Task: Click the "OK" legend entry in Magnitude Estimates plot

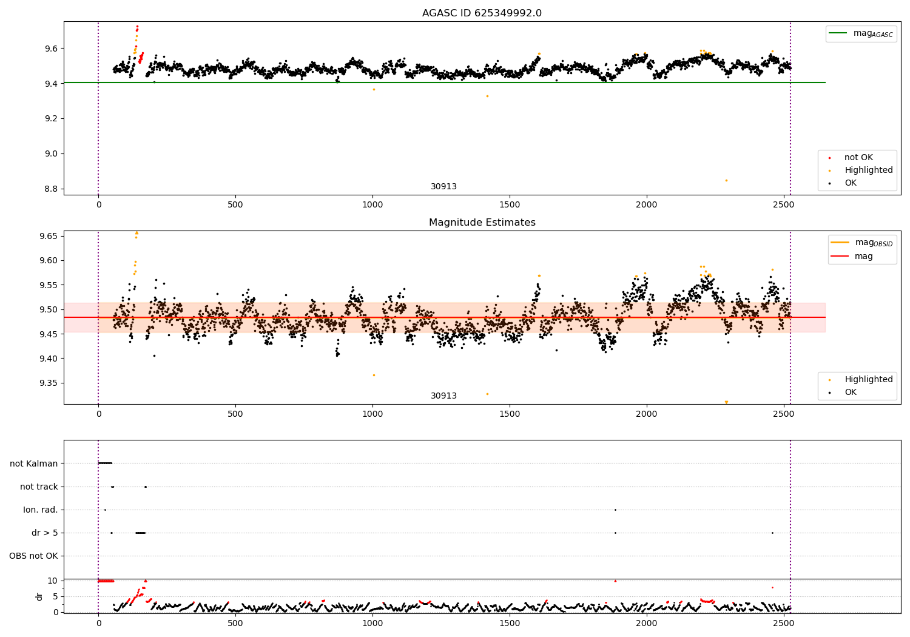Action: coord(851,393)
